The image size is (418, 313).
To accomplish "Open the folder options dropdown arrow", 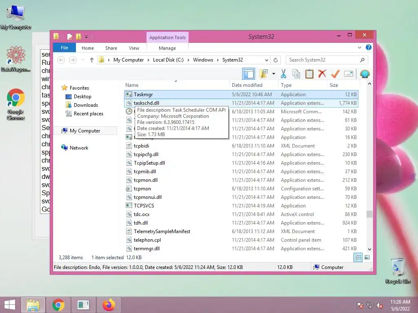I will click(273, 74).
